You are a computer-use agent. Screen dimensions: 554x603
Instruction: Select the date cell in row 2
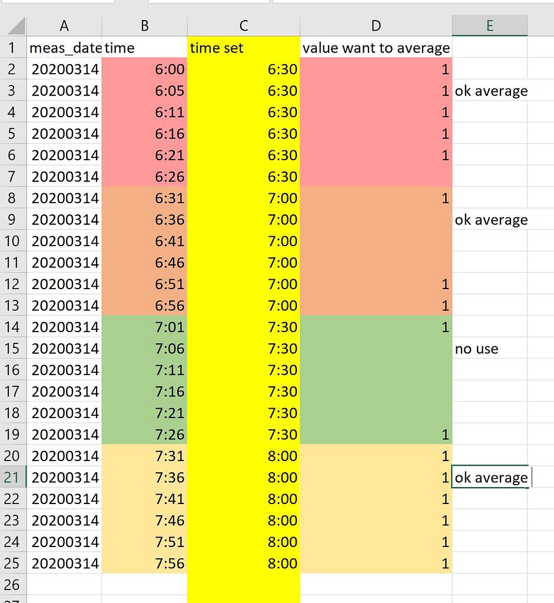(x=64, y=69)
